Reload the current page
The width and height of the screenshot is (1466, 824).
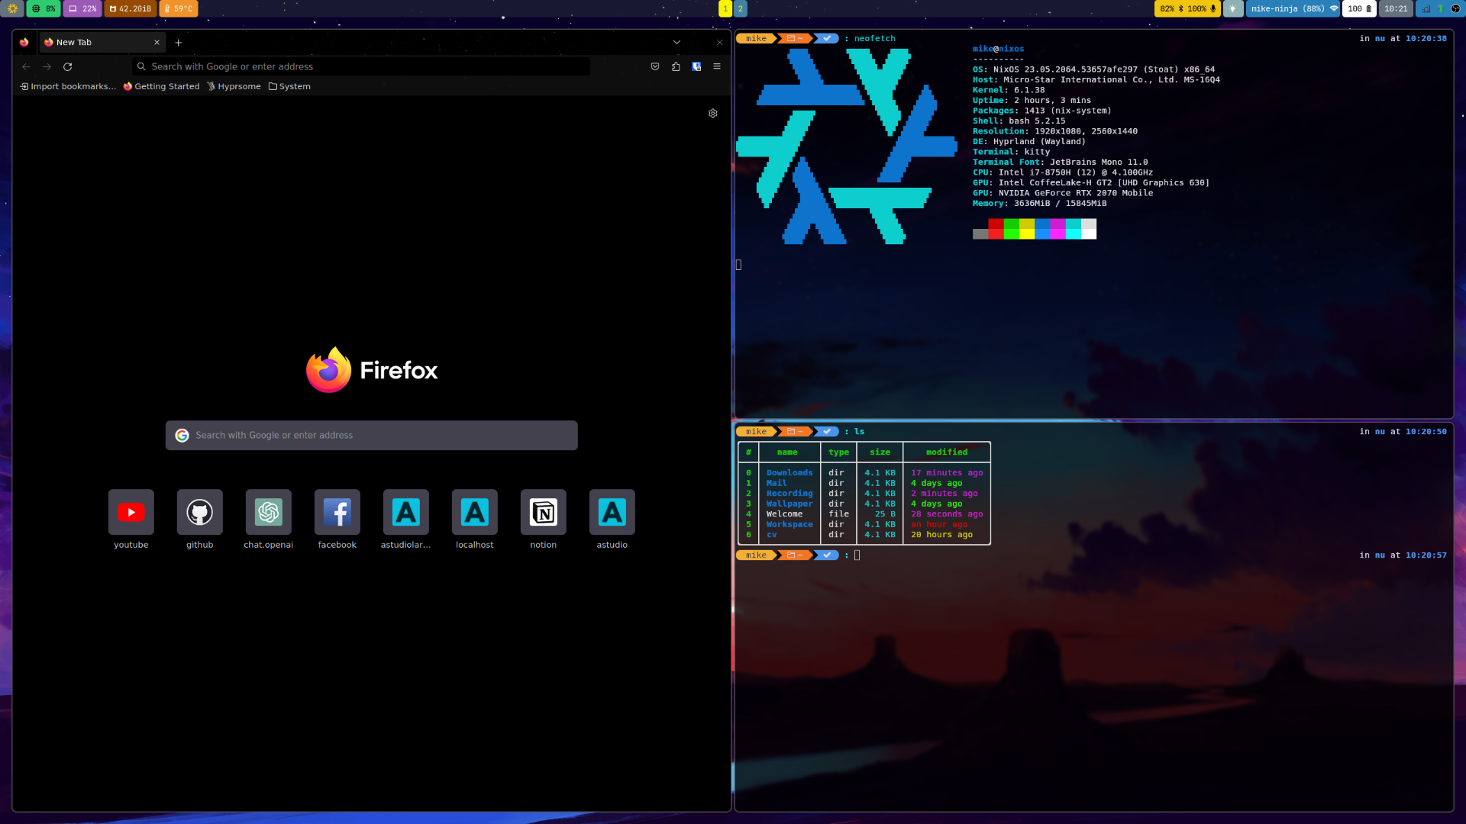pos(67,66)
